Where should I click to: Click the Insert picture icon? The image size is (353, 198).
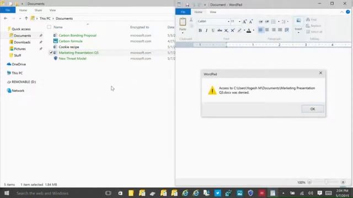click(x=298, y=21)
